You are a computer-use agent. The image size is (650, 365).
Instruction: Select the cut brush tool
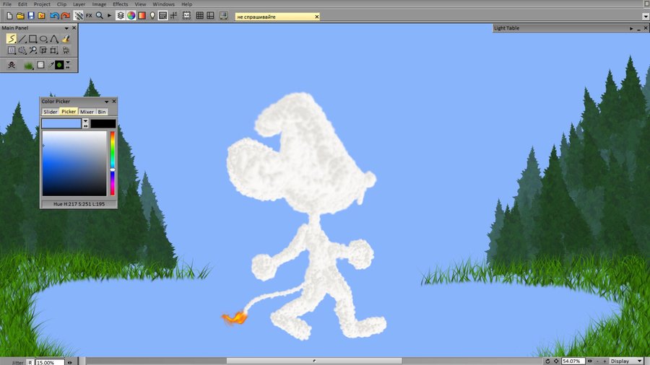[x=43, y=50]
